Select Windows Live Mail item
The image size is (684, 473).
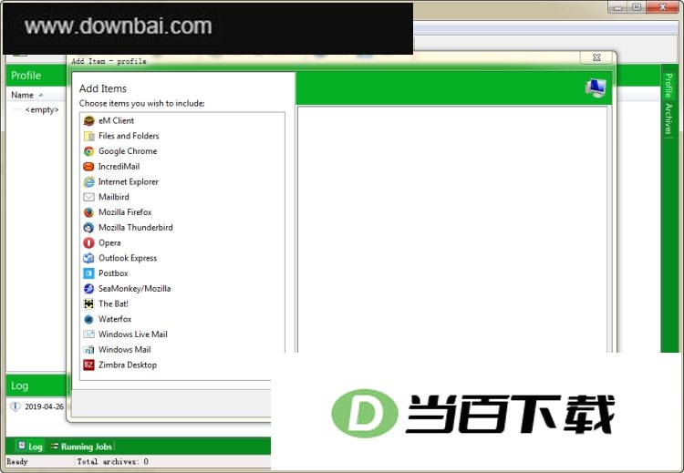point(182,334)
